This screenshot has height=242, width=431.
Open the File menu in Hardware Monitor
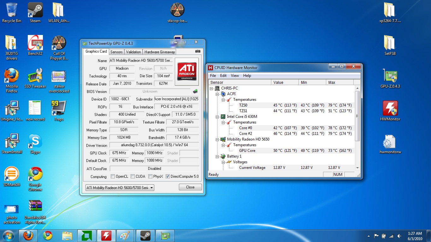coord(213,76)
